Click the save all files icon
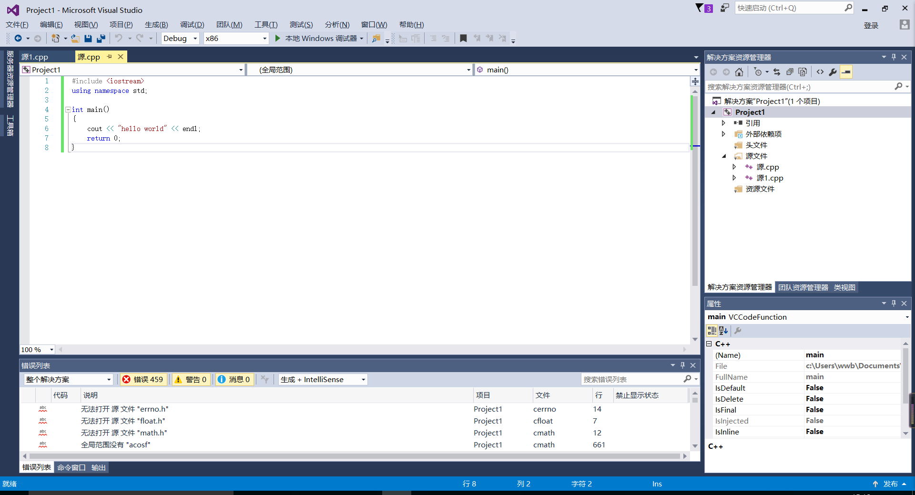The width and height of the screenshot is (915, 495). [x=101, y=38]
